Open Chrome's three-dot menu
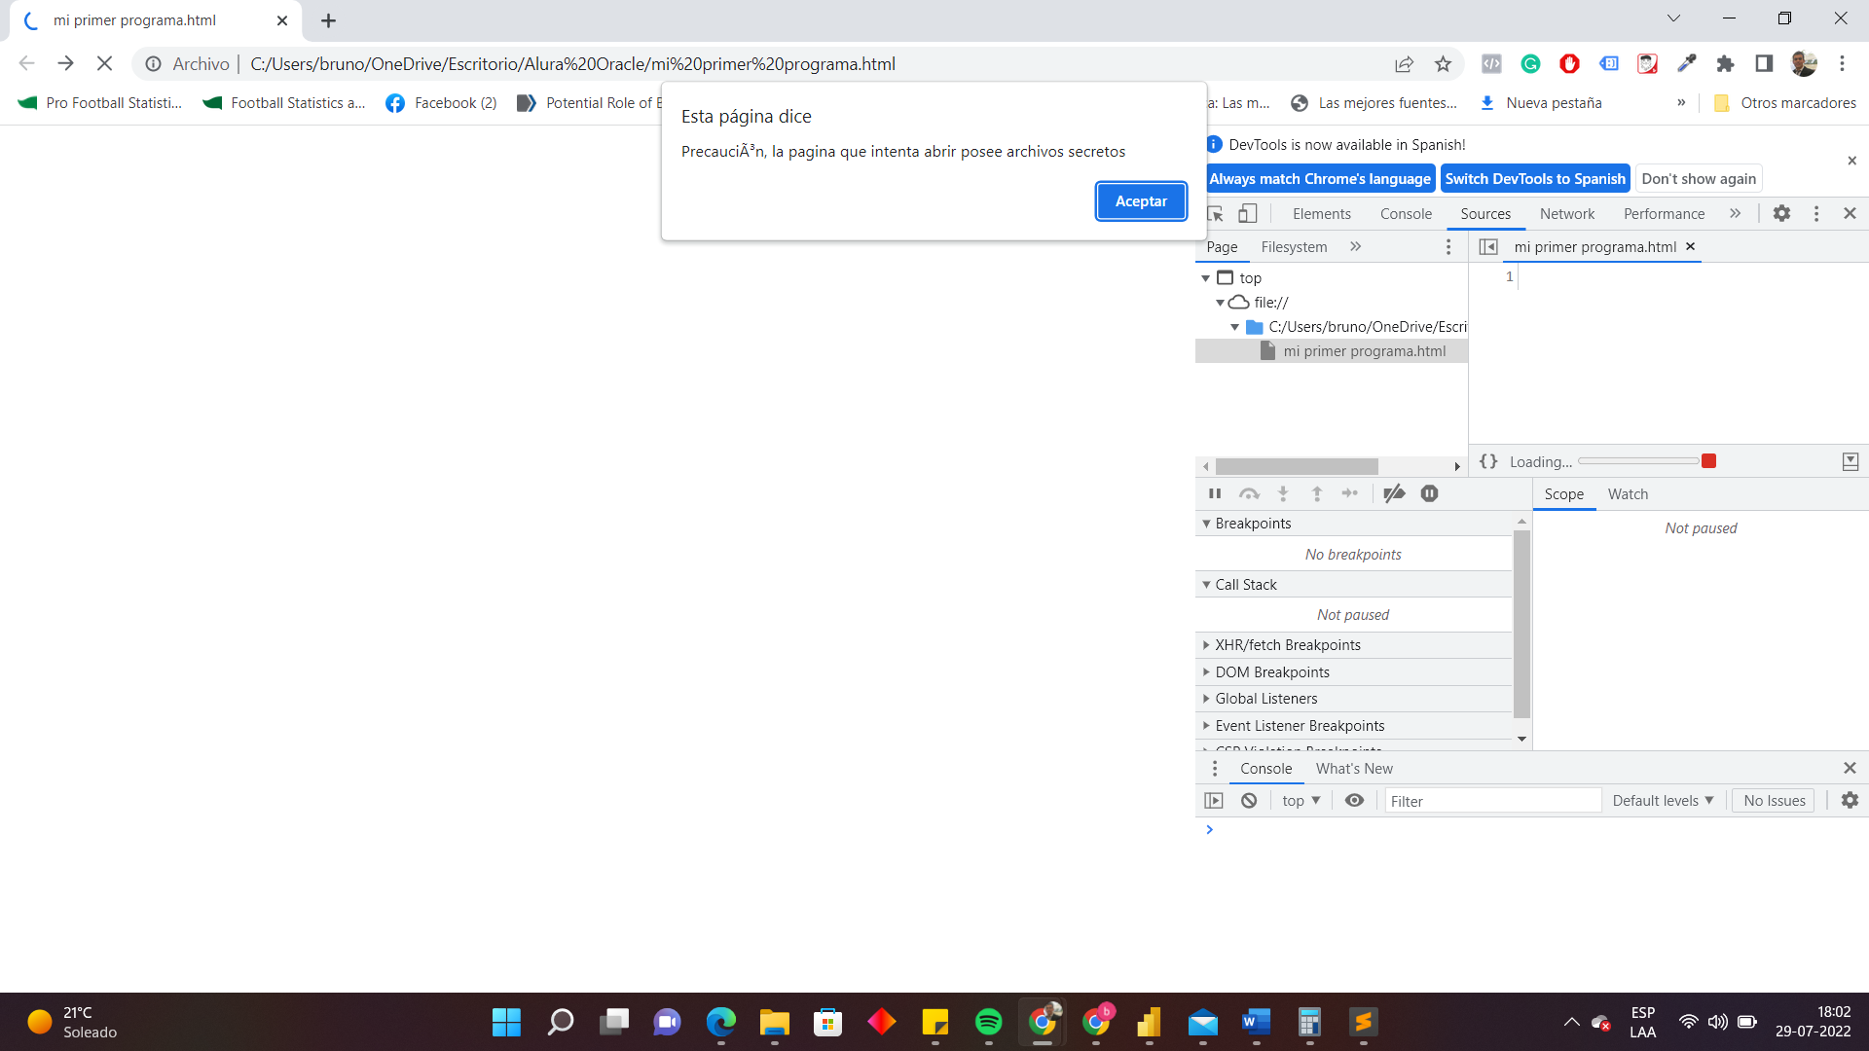The image size is (1869, 1051). click(1842, 64)
